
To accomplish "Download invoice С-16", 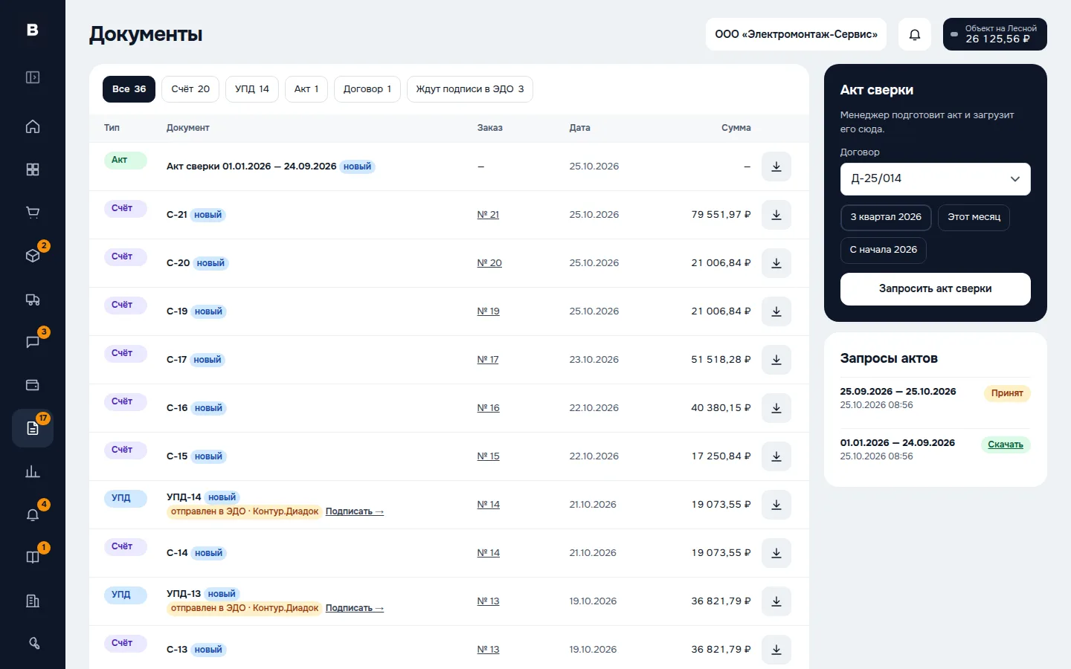I will point(776,408).
